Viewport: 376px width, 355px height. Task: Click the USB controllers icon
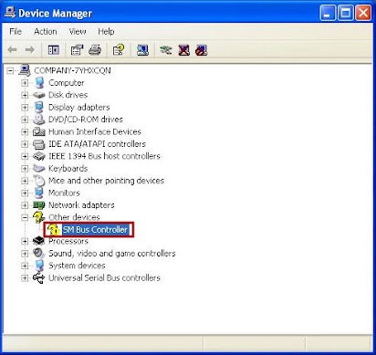coord(39,277)
